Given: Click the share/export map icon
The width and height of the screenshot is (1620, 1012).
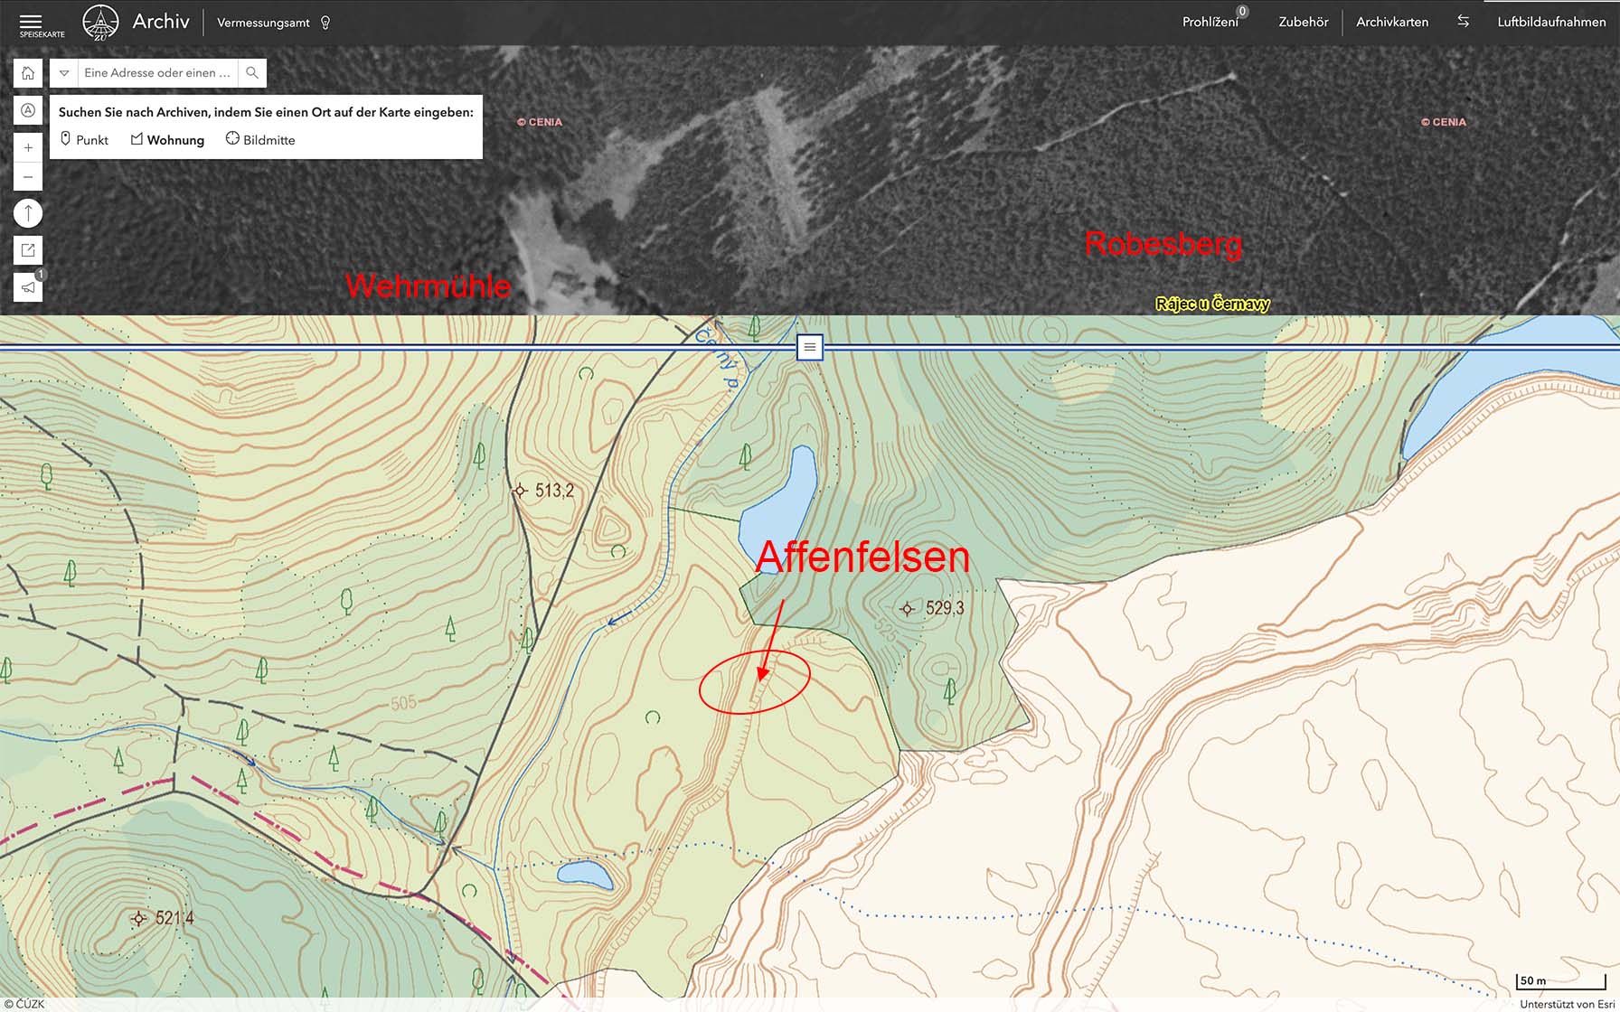Looking at the screenshot, I should [28, 250].
